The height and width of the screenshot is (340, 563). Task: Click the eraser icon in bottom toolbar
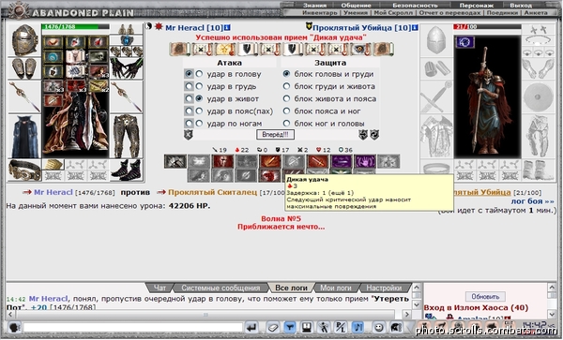(x=273, y=327)
